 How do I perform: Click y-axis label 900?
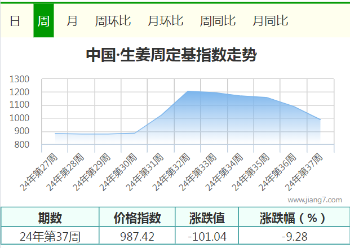coord(22,131)
